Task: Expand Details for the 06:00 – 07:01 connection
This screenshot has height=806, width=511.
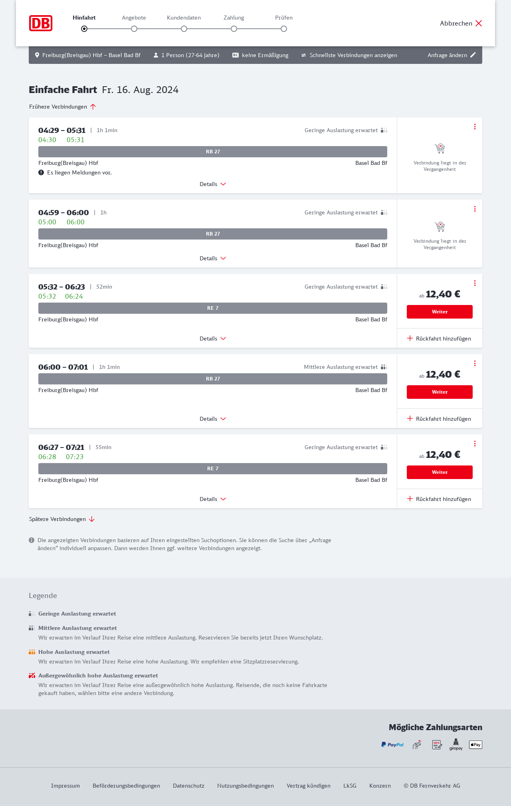Action: click(213, 419)
